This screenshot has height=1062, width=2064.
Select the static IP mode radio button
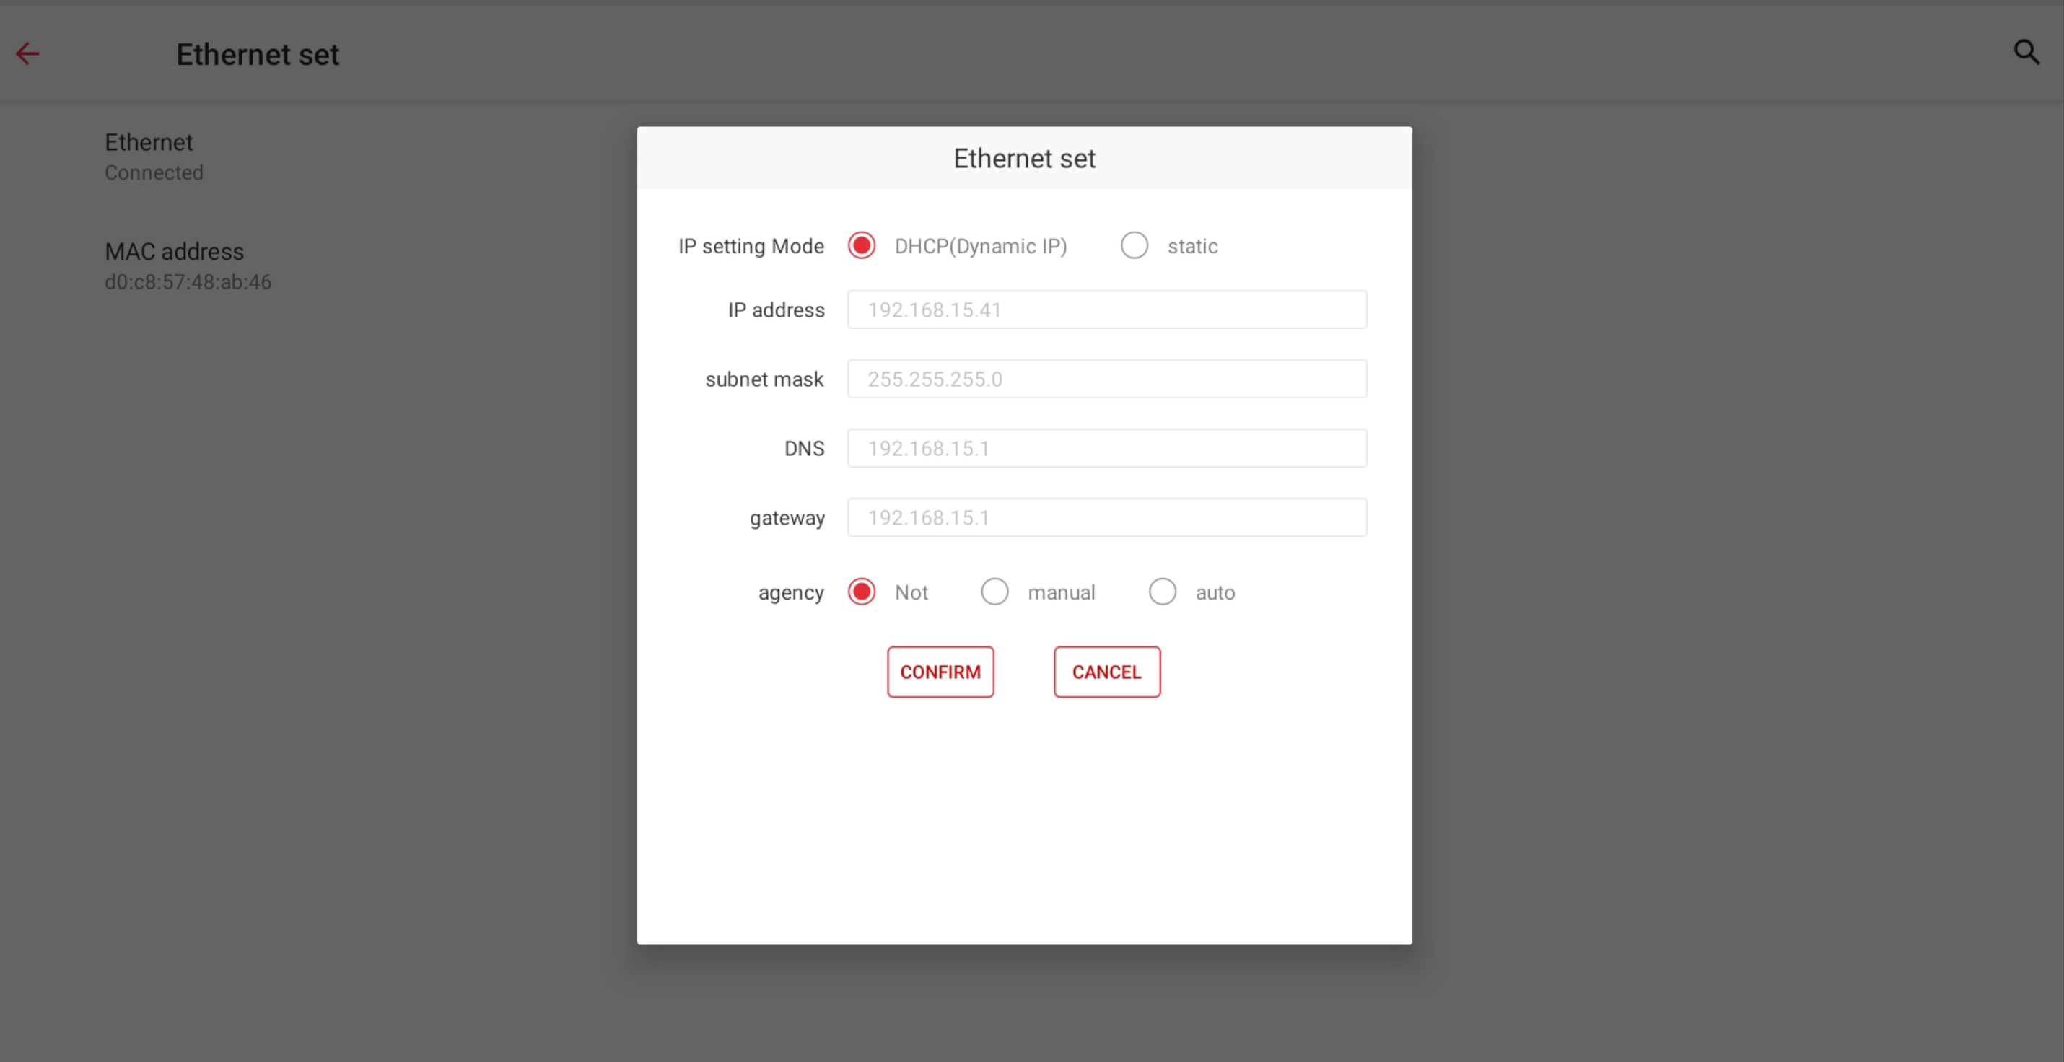(1134, 245)
